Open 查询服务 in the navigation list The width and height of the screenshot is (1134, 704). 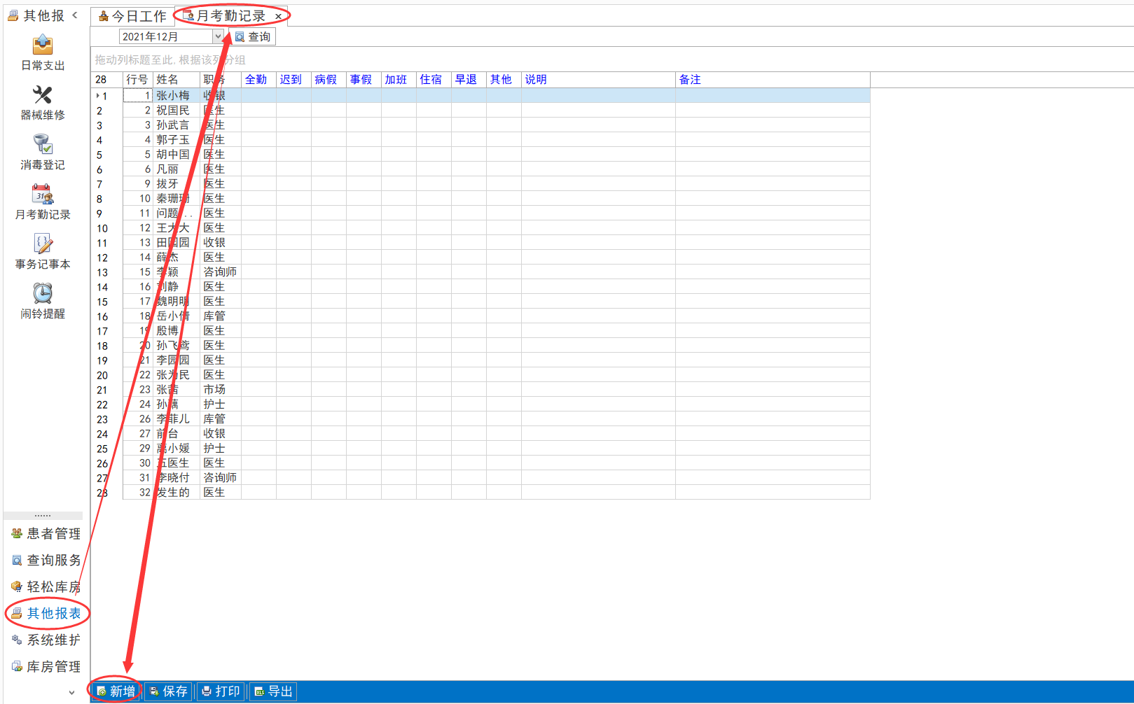(46, 561)
